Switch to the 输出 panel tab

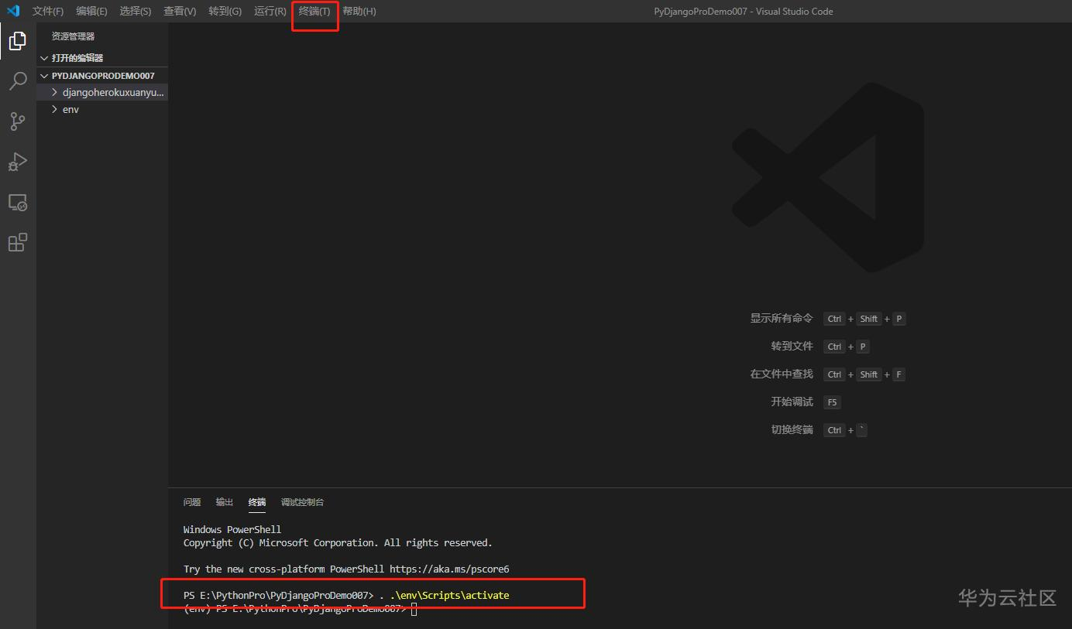[x=225, y=502]
